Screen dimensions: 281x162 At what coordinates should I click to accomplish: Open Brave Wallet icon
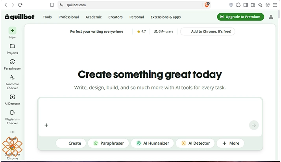(x=253, y=5)
